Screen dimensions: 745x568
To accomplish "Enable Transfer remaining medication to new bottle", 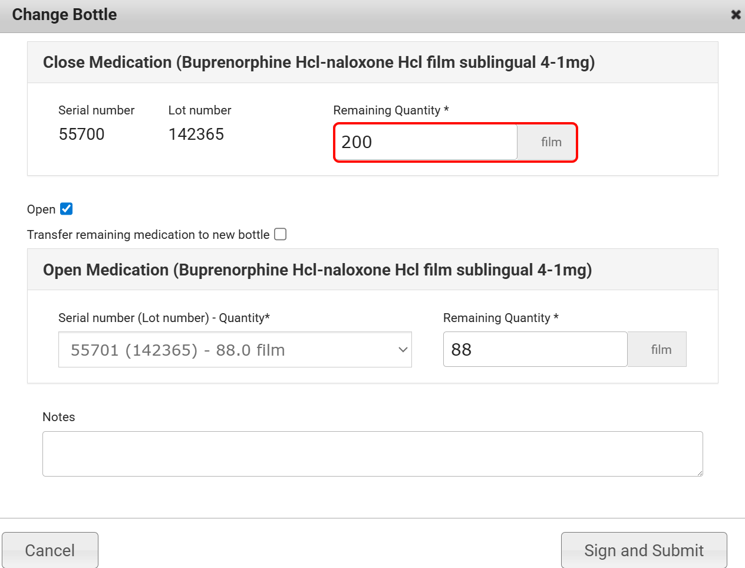I will [281, 234].
